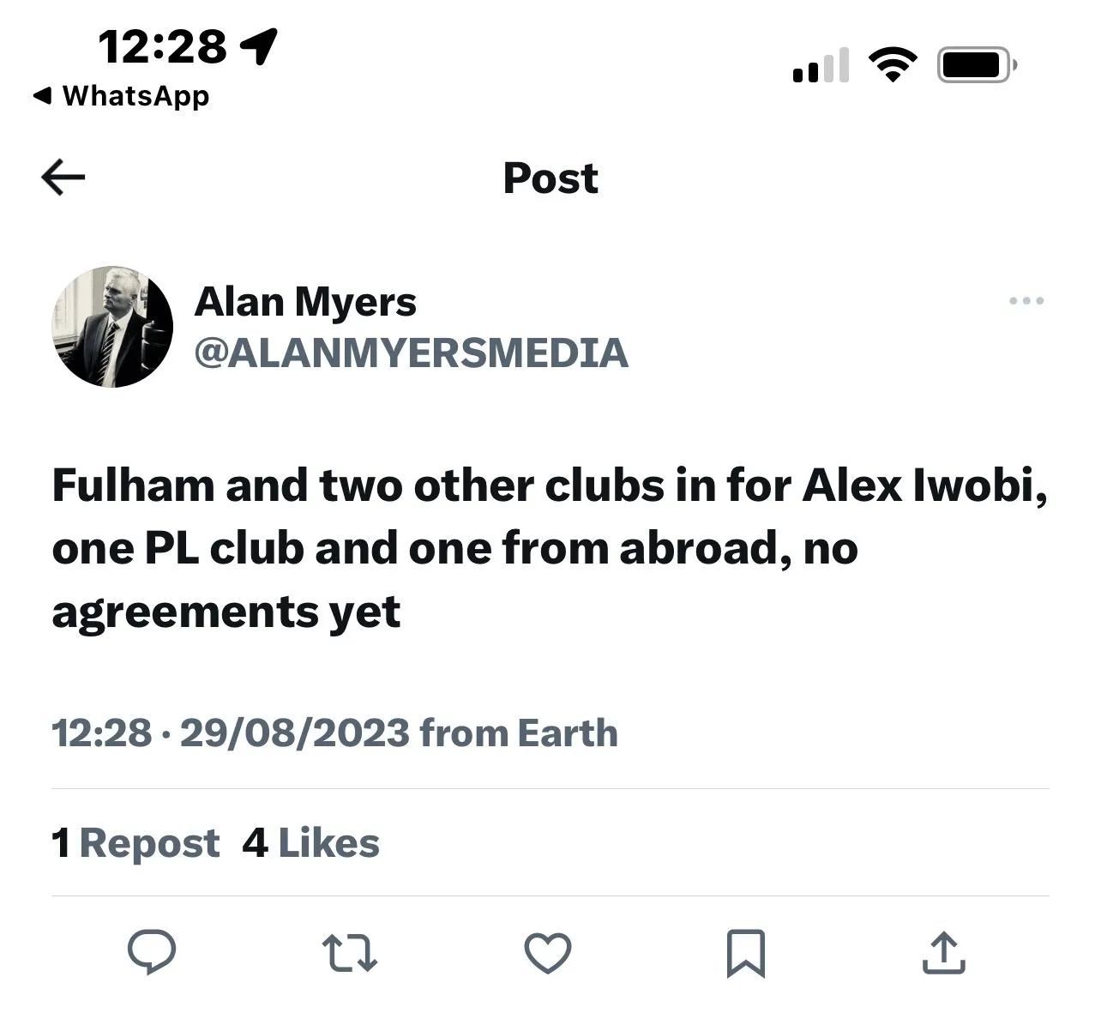Image resolution: width=1101 pixels, height=1031 pixels.
Task: Open the @ALANMYERSMEDIA handle
Action: click(x=412, y=353)
